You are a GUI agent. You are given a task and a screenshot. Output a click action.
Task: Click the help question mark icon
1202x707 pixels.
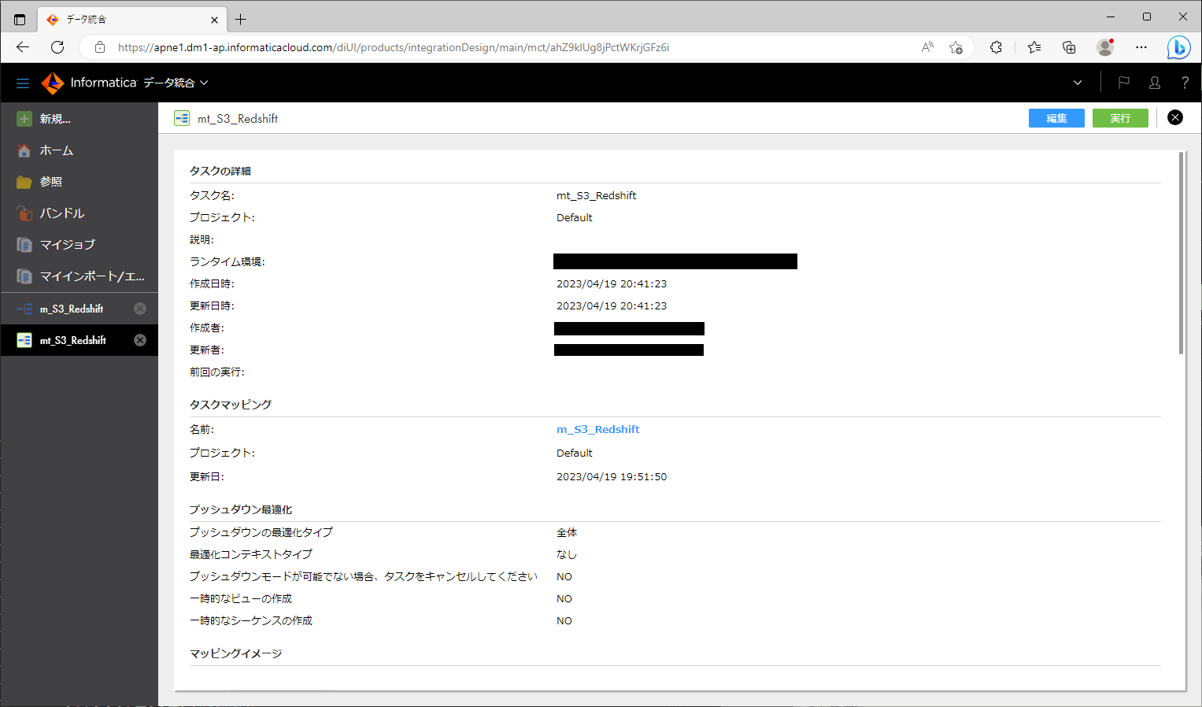(1185, 82)
